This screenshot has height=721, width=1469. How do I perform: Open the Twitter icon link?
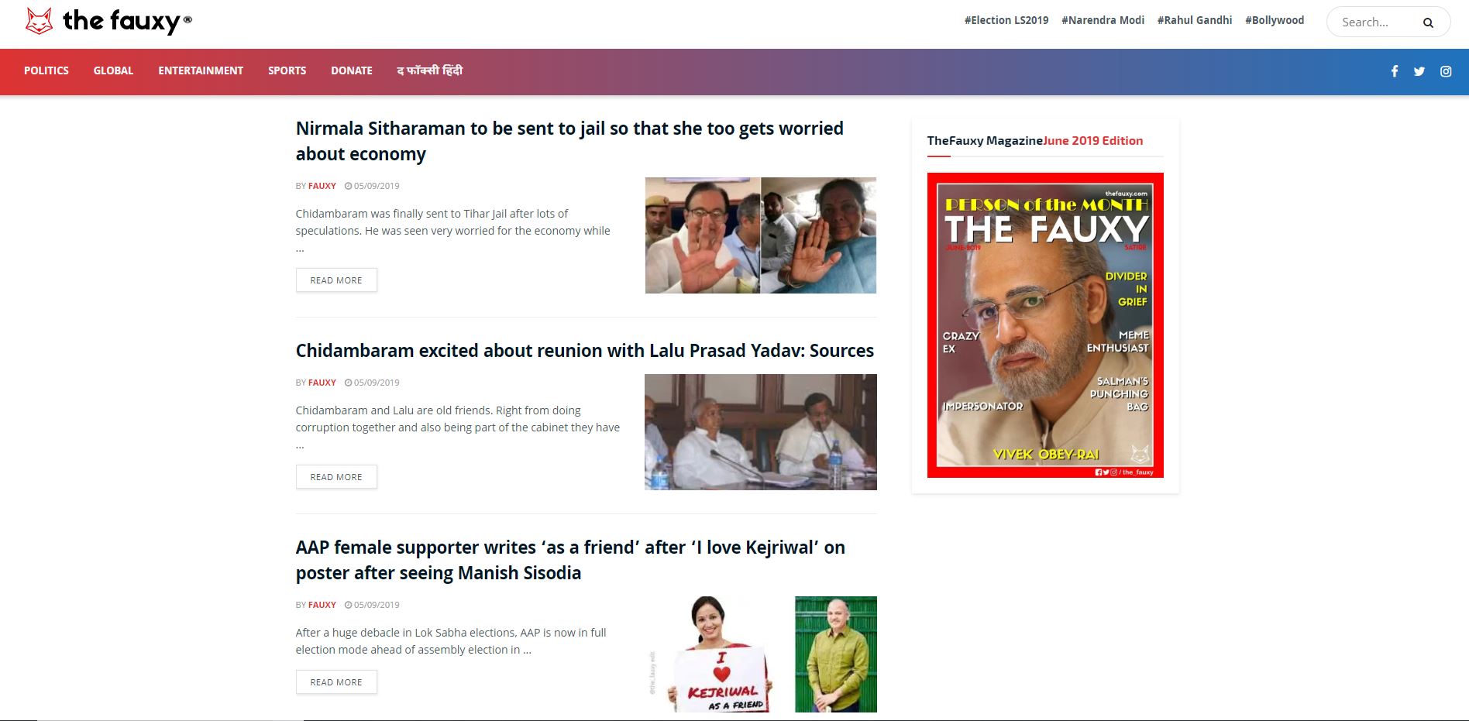(1419, 71)
